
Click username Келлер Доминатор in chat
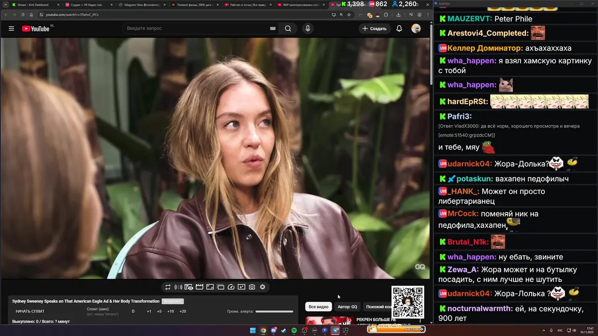pyautogui.click(x=485, y=48)
